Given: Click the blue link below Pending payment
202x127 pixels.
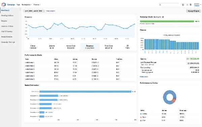Looking at the screenshot, I should 144,77.
